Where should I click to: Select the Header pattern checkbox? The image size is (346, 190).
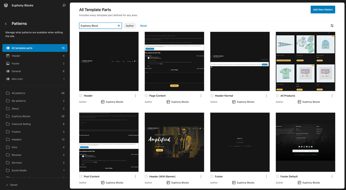click(x=81, y=96)
